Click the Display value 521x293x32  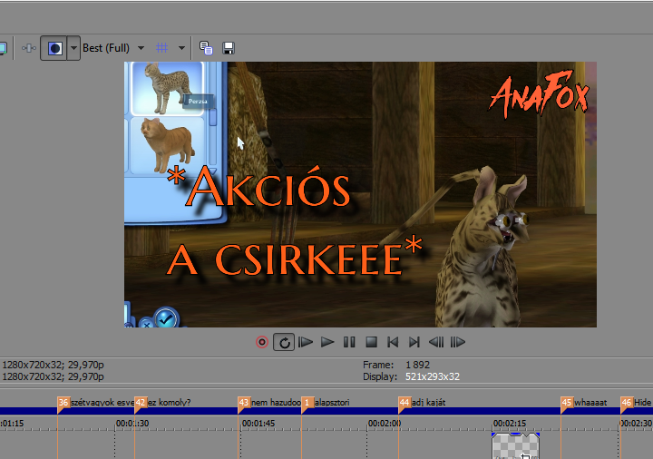433,377
